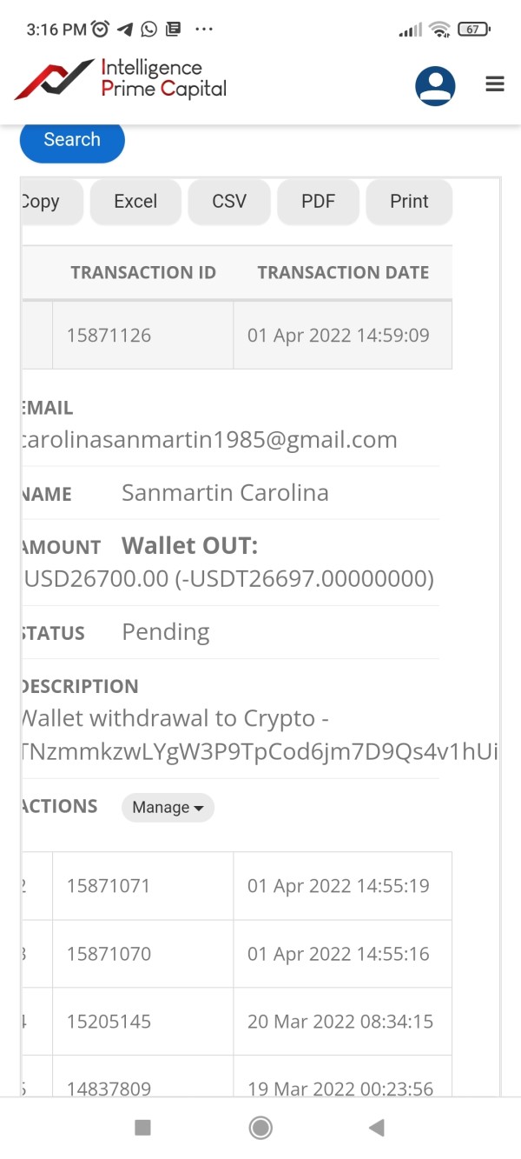Tap the Android back navigation icon
The height and width of the screenshot is (1159, 521).
377,1128
